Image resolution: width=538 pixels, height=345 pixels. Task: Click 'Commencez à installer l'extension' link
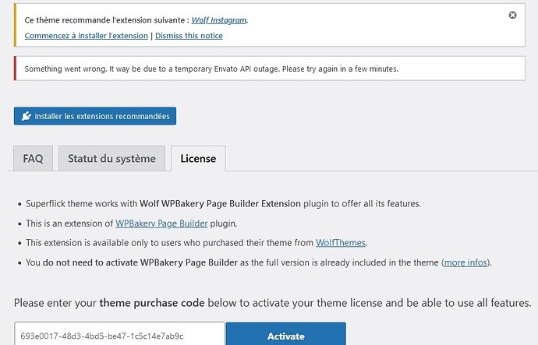click(x=86, y=36)
